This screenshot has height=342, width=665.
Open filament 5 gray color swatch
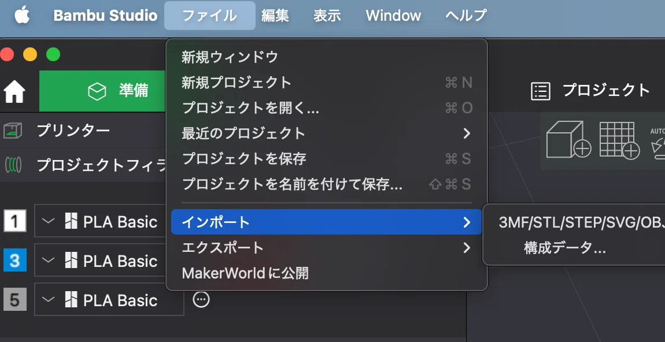(15, 300)
